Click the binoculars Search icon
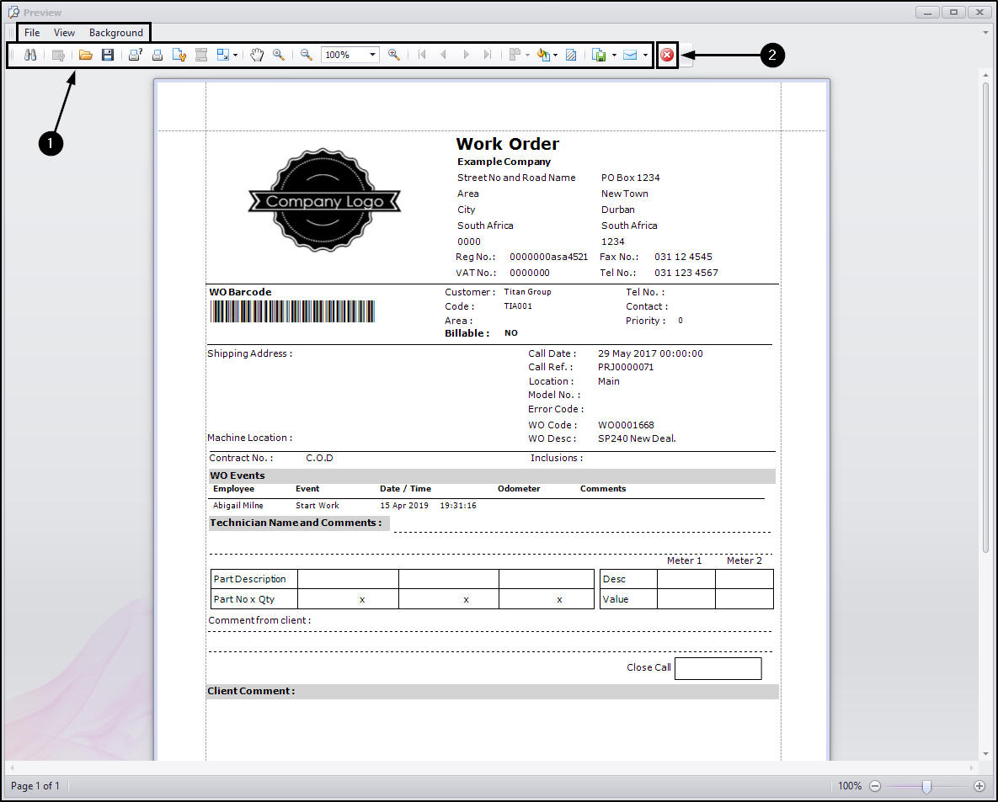 (x=30, y=55)
